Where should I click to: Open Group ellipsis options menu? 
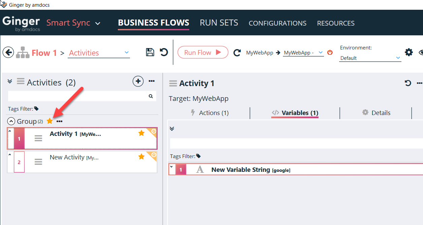[60, 121]
